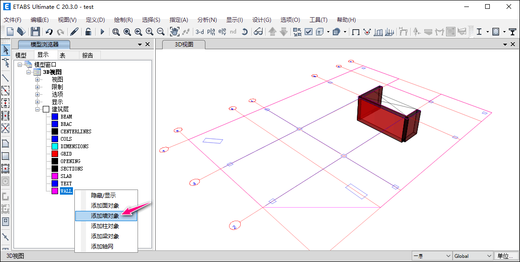Click the Zoom Out magnifier icon
Image resolution: width=520 pixels, height=262 pixels.
(161, 32)
